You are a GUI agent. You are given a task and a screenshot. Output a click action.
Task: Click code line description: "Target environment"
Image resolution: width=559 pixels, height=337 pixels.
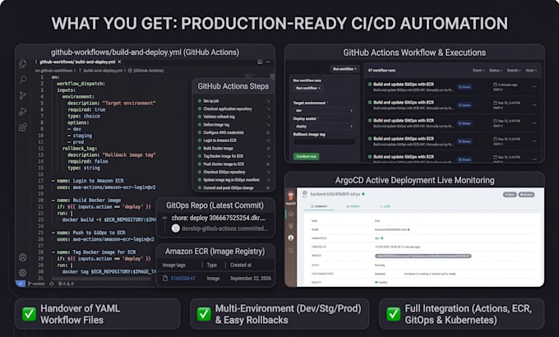coord(111,103)
